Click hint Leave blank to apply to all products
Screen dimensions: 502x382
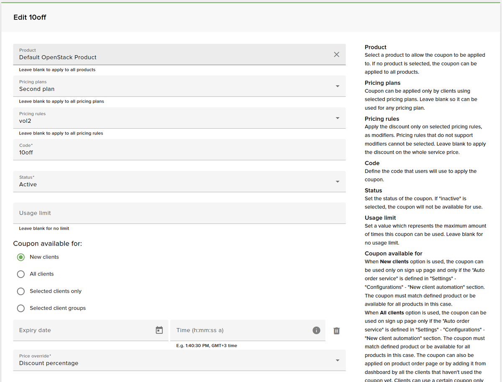[x=57, y=70]
